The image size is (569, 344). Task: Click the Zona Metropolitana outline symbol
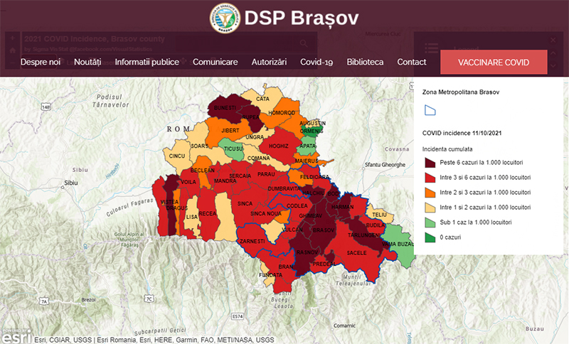(x=430, y=109)
